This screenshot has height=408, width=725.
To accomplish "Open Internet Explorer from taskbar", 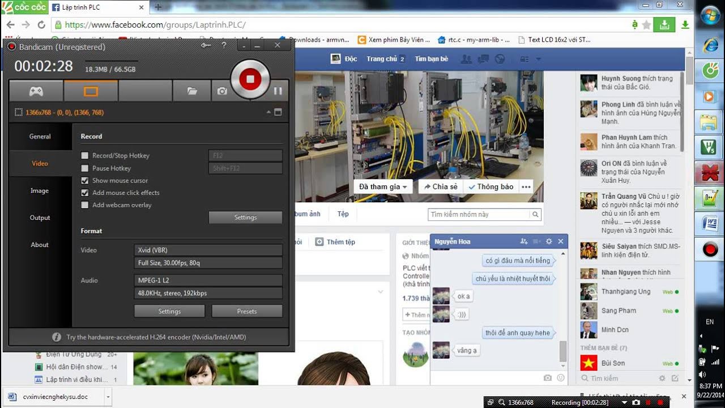I will pyautogui.click(x=710, y=45).
